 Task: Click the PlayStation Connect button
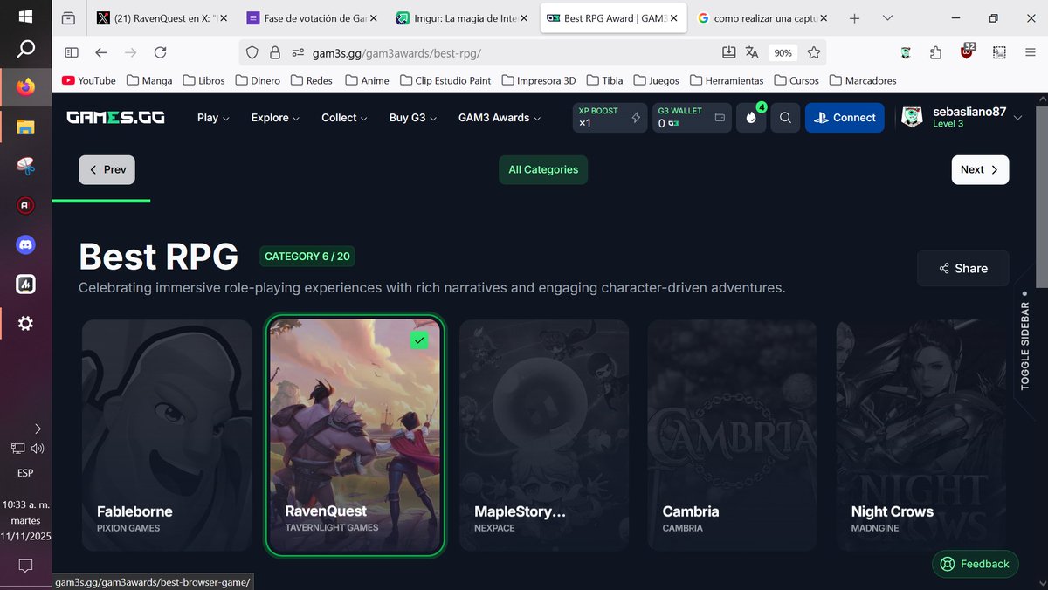[x=845, y=118]
